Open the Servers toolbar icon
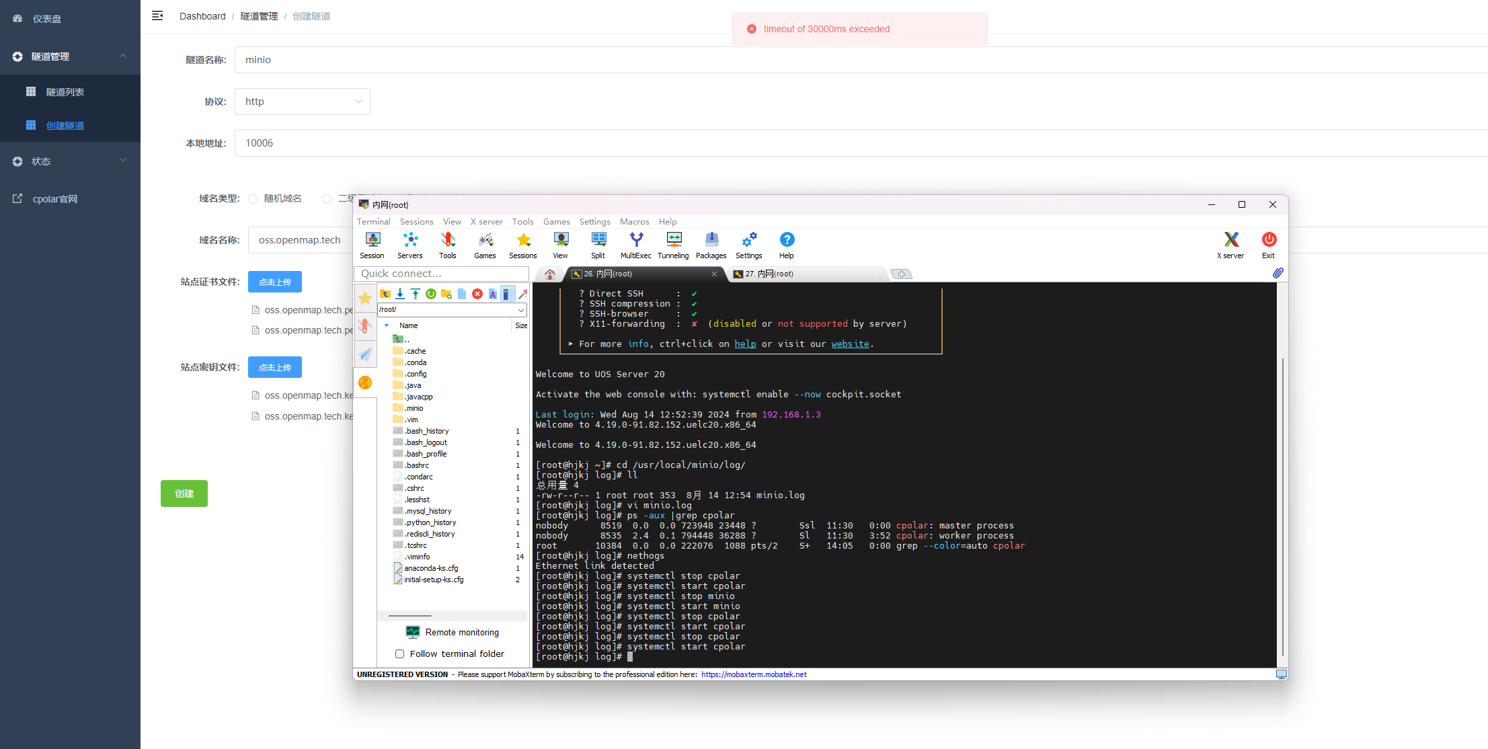Image resolution: width=1488 pixels, height=749 pixels. pos(409,245)
